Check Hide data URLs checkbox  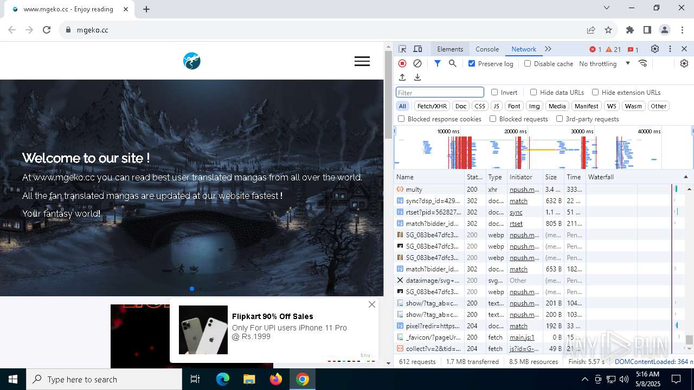coord(534,92)
